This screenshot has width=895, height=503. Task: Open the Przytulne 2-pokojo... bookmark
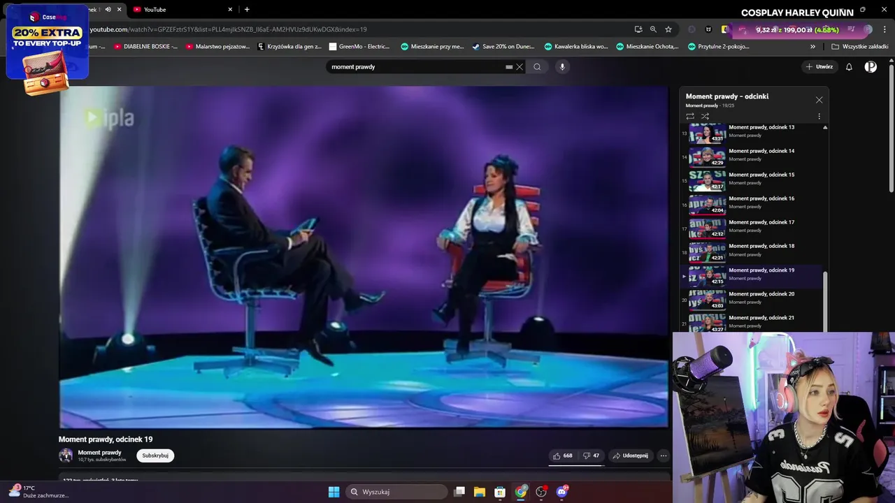coord(719,47)
